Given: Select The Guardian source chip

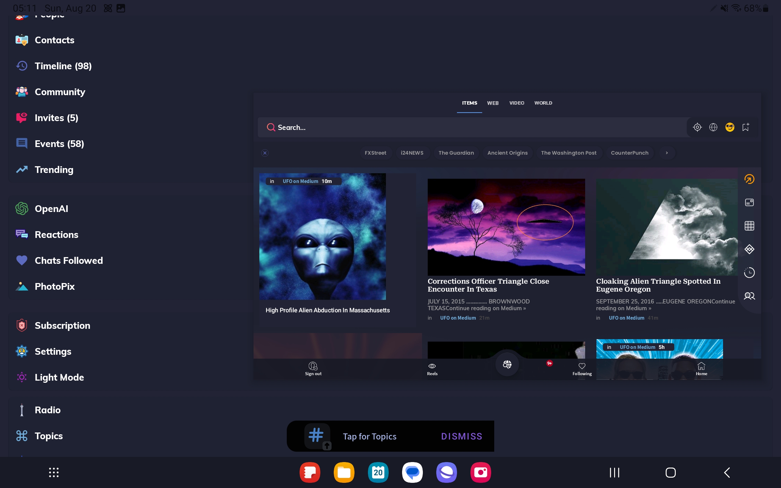Looking at the screenshot, I should (x=456, y=153).
